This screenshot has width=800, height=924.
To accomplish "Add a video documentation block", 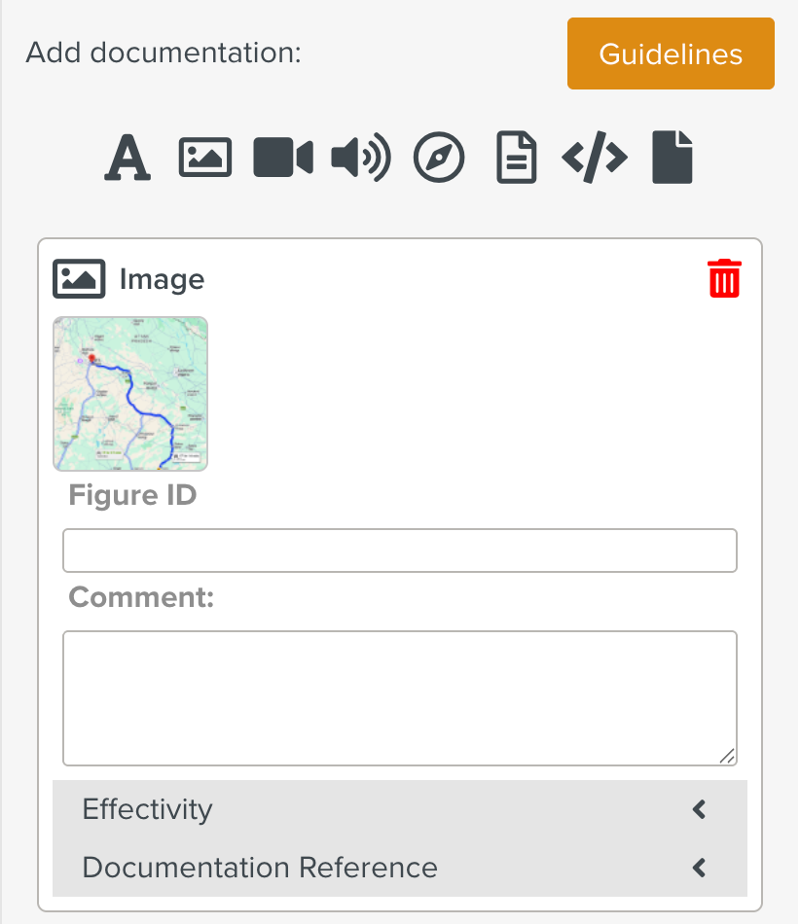I will tap(283, 158).
